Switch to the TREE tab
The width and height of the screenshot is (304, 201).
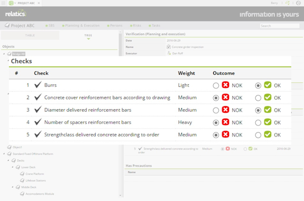point(88,36)
